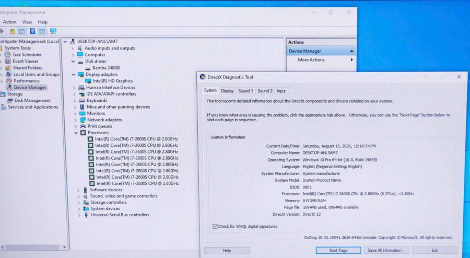The width and height of the screenshot is (470, 258).
Task: Open the View menu in Computer Management
Action: click(x=27, y=22)
